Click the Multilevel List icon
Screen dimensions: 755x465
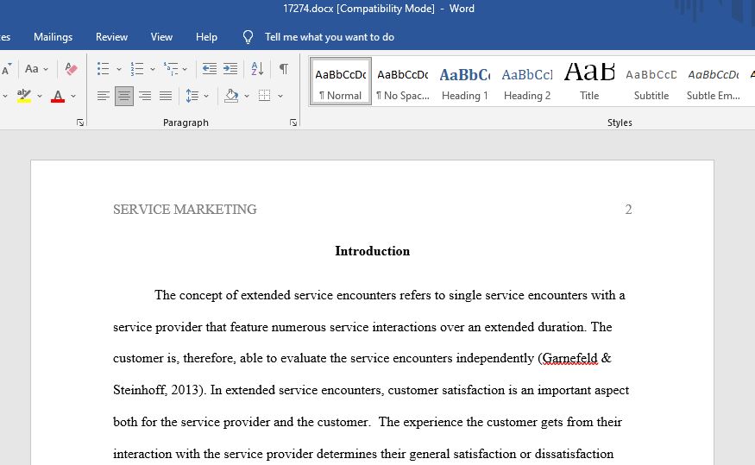(x=171, y=69)
